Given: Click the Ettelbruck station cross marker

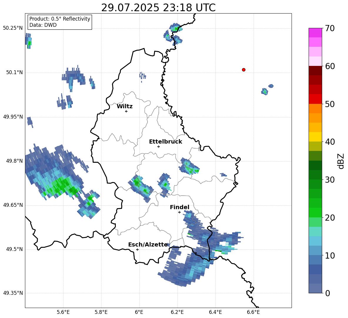Looking at the screenshot, I should click(158, 146).
